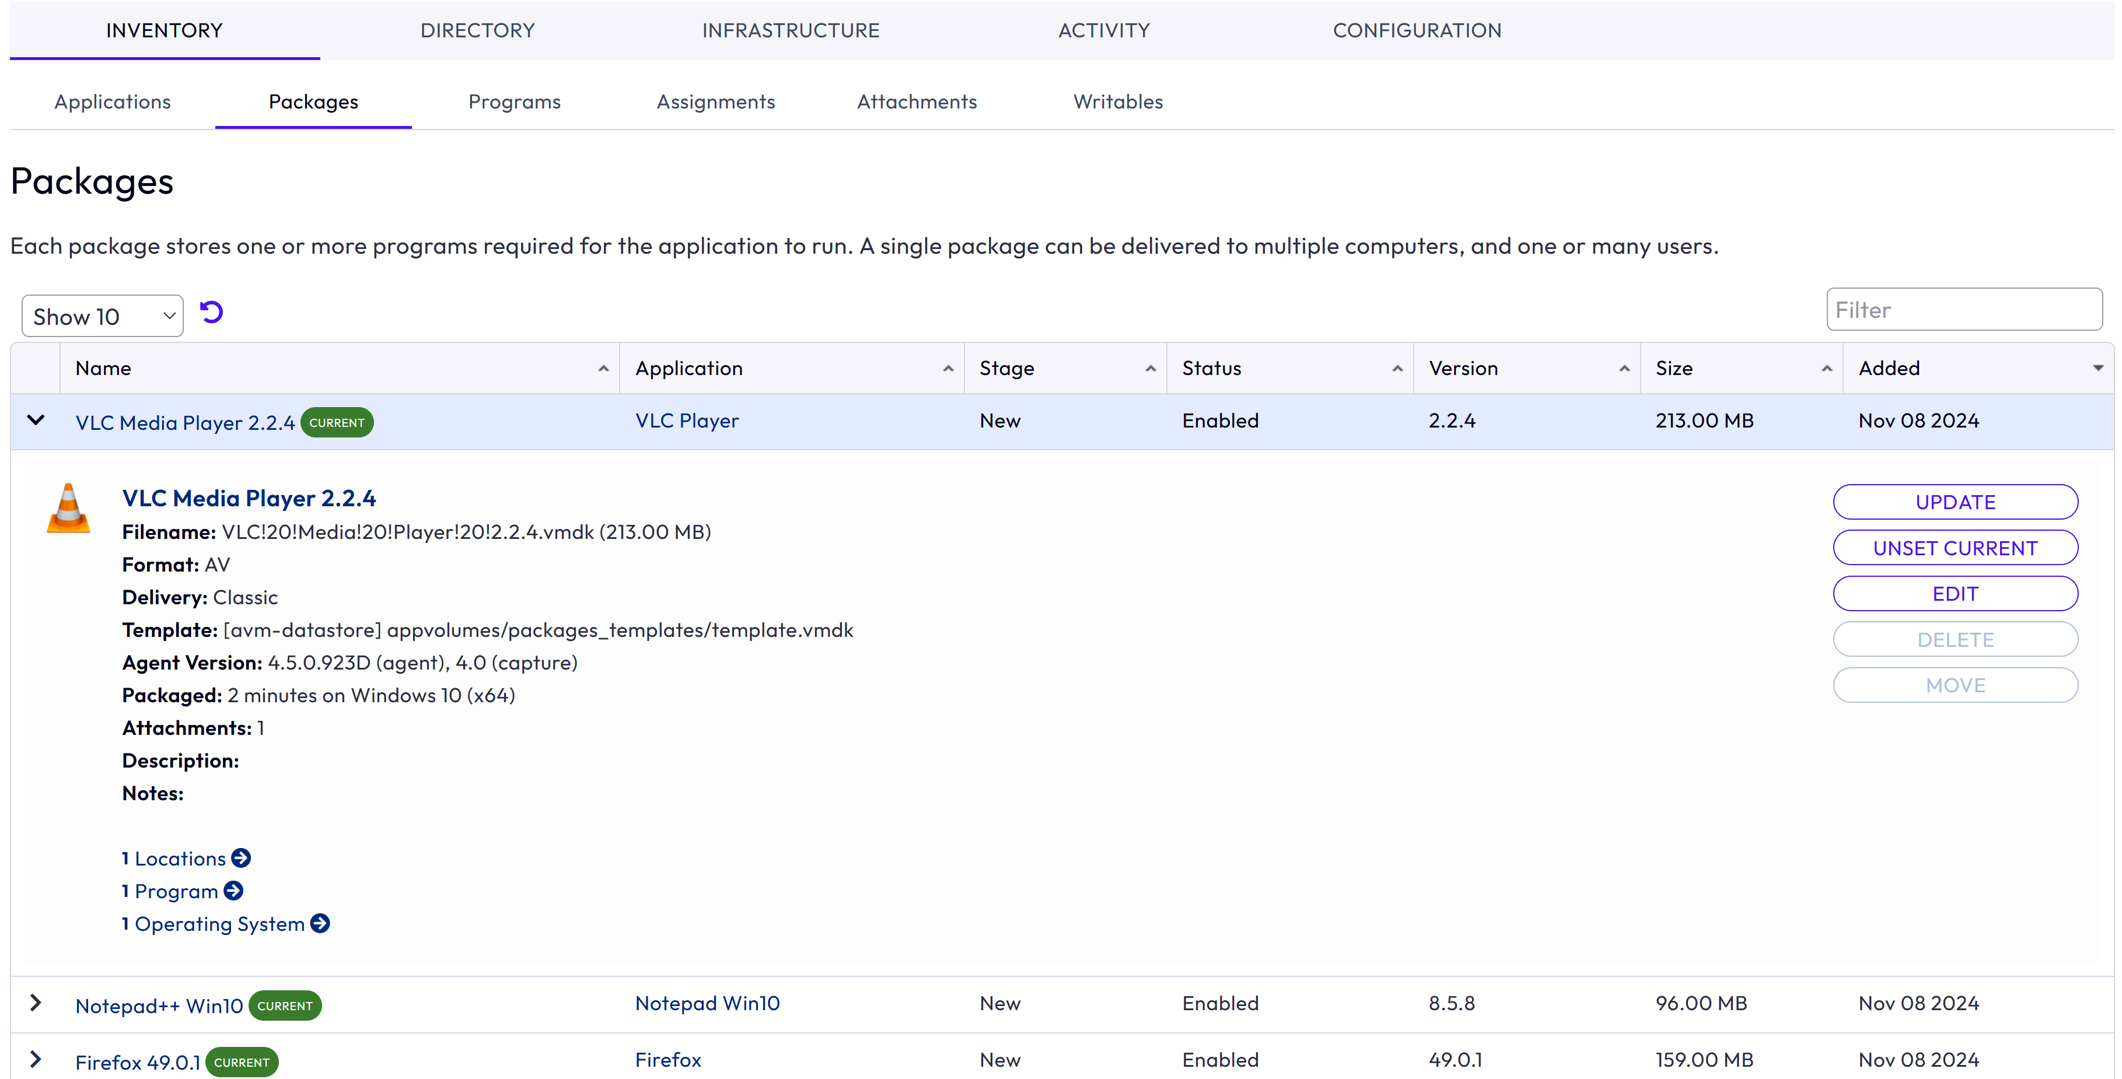Select the Attachments sub-tab
The height and width of the screenshot is (1079, 2122).
[x=917, y=102]
